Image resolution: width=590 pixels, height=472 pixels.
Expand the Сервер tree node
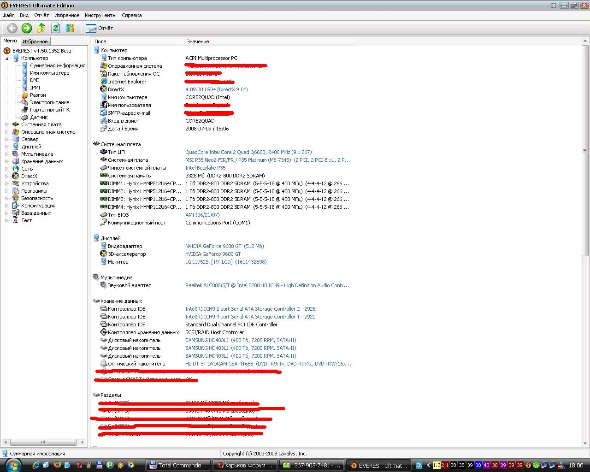(x=7, y=139)
